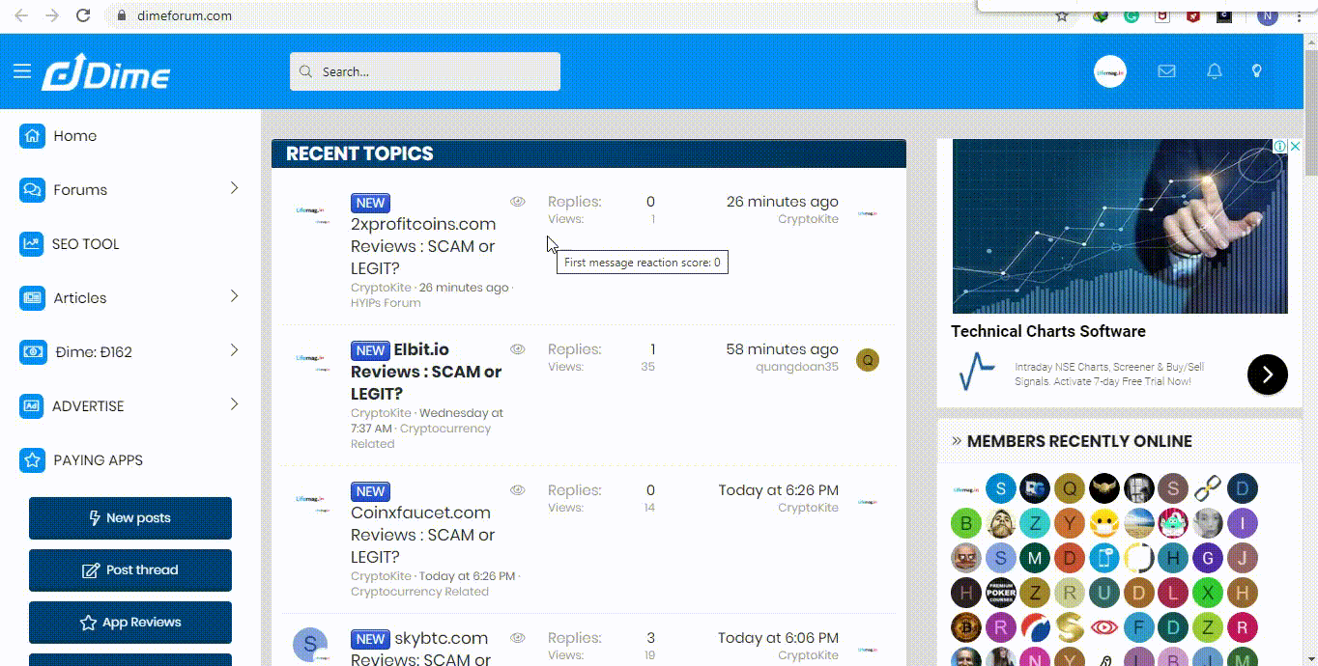Click the Technical Charts ad image

1120,226
